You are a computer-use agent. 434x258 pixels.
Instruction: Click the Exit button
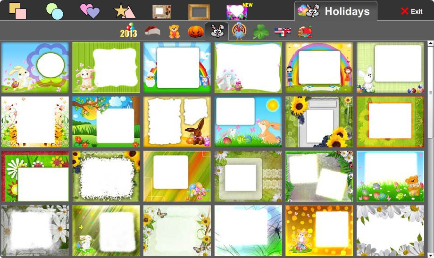411,11
